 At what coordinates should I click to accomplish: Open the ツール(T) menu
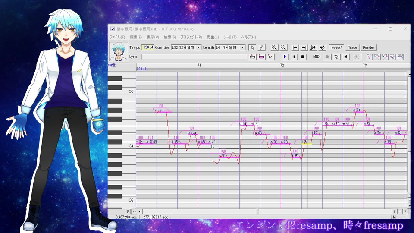(230, 37)
